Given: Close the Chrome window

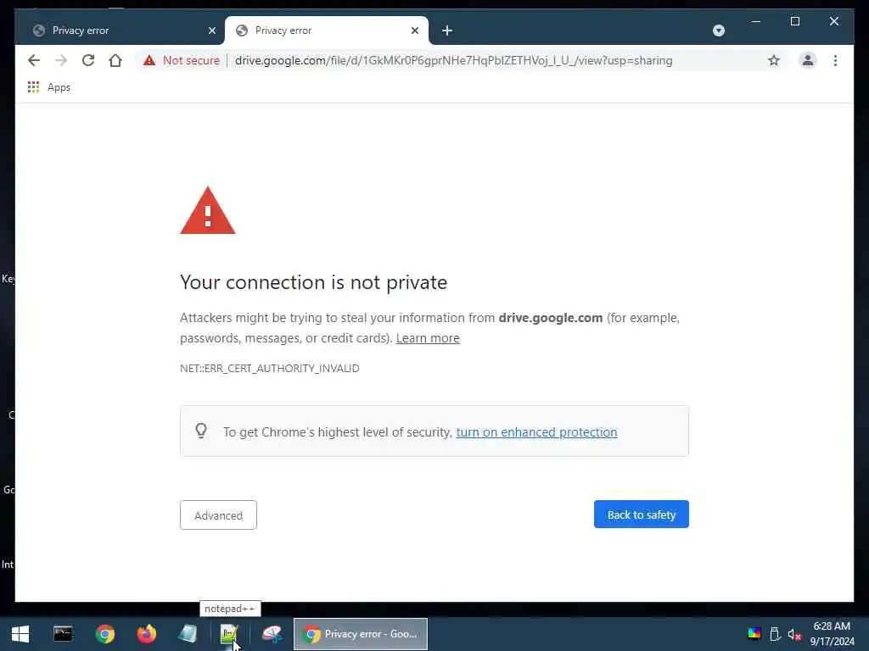Looking at the screenshot, I should pos(834,21).
